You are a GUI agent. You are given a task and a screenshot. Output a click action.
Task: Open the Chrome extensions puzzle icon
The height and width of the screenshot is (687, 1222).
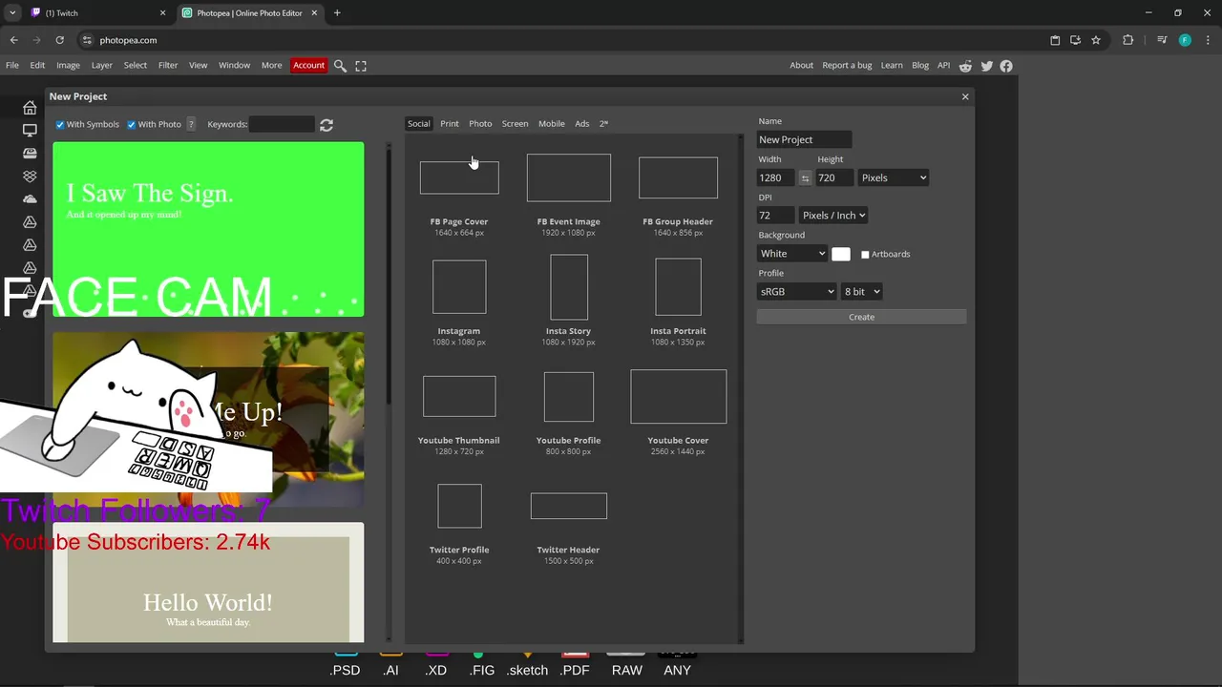point(1128,40)
